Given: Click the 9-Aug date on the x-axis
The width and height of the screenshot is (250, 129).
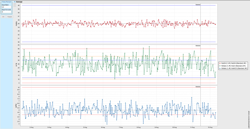Looking at the screenshot, I should pos(157,127).
